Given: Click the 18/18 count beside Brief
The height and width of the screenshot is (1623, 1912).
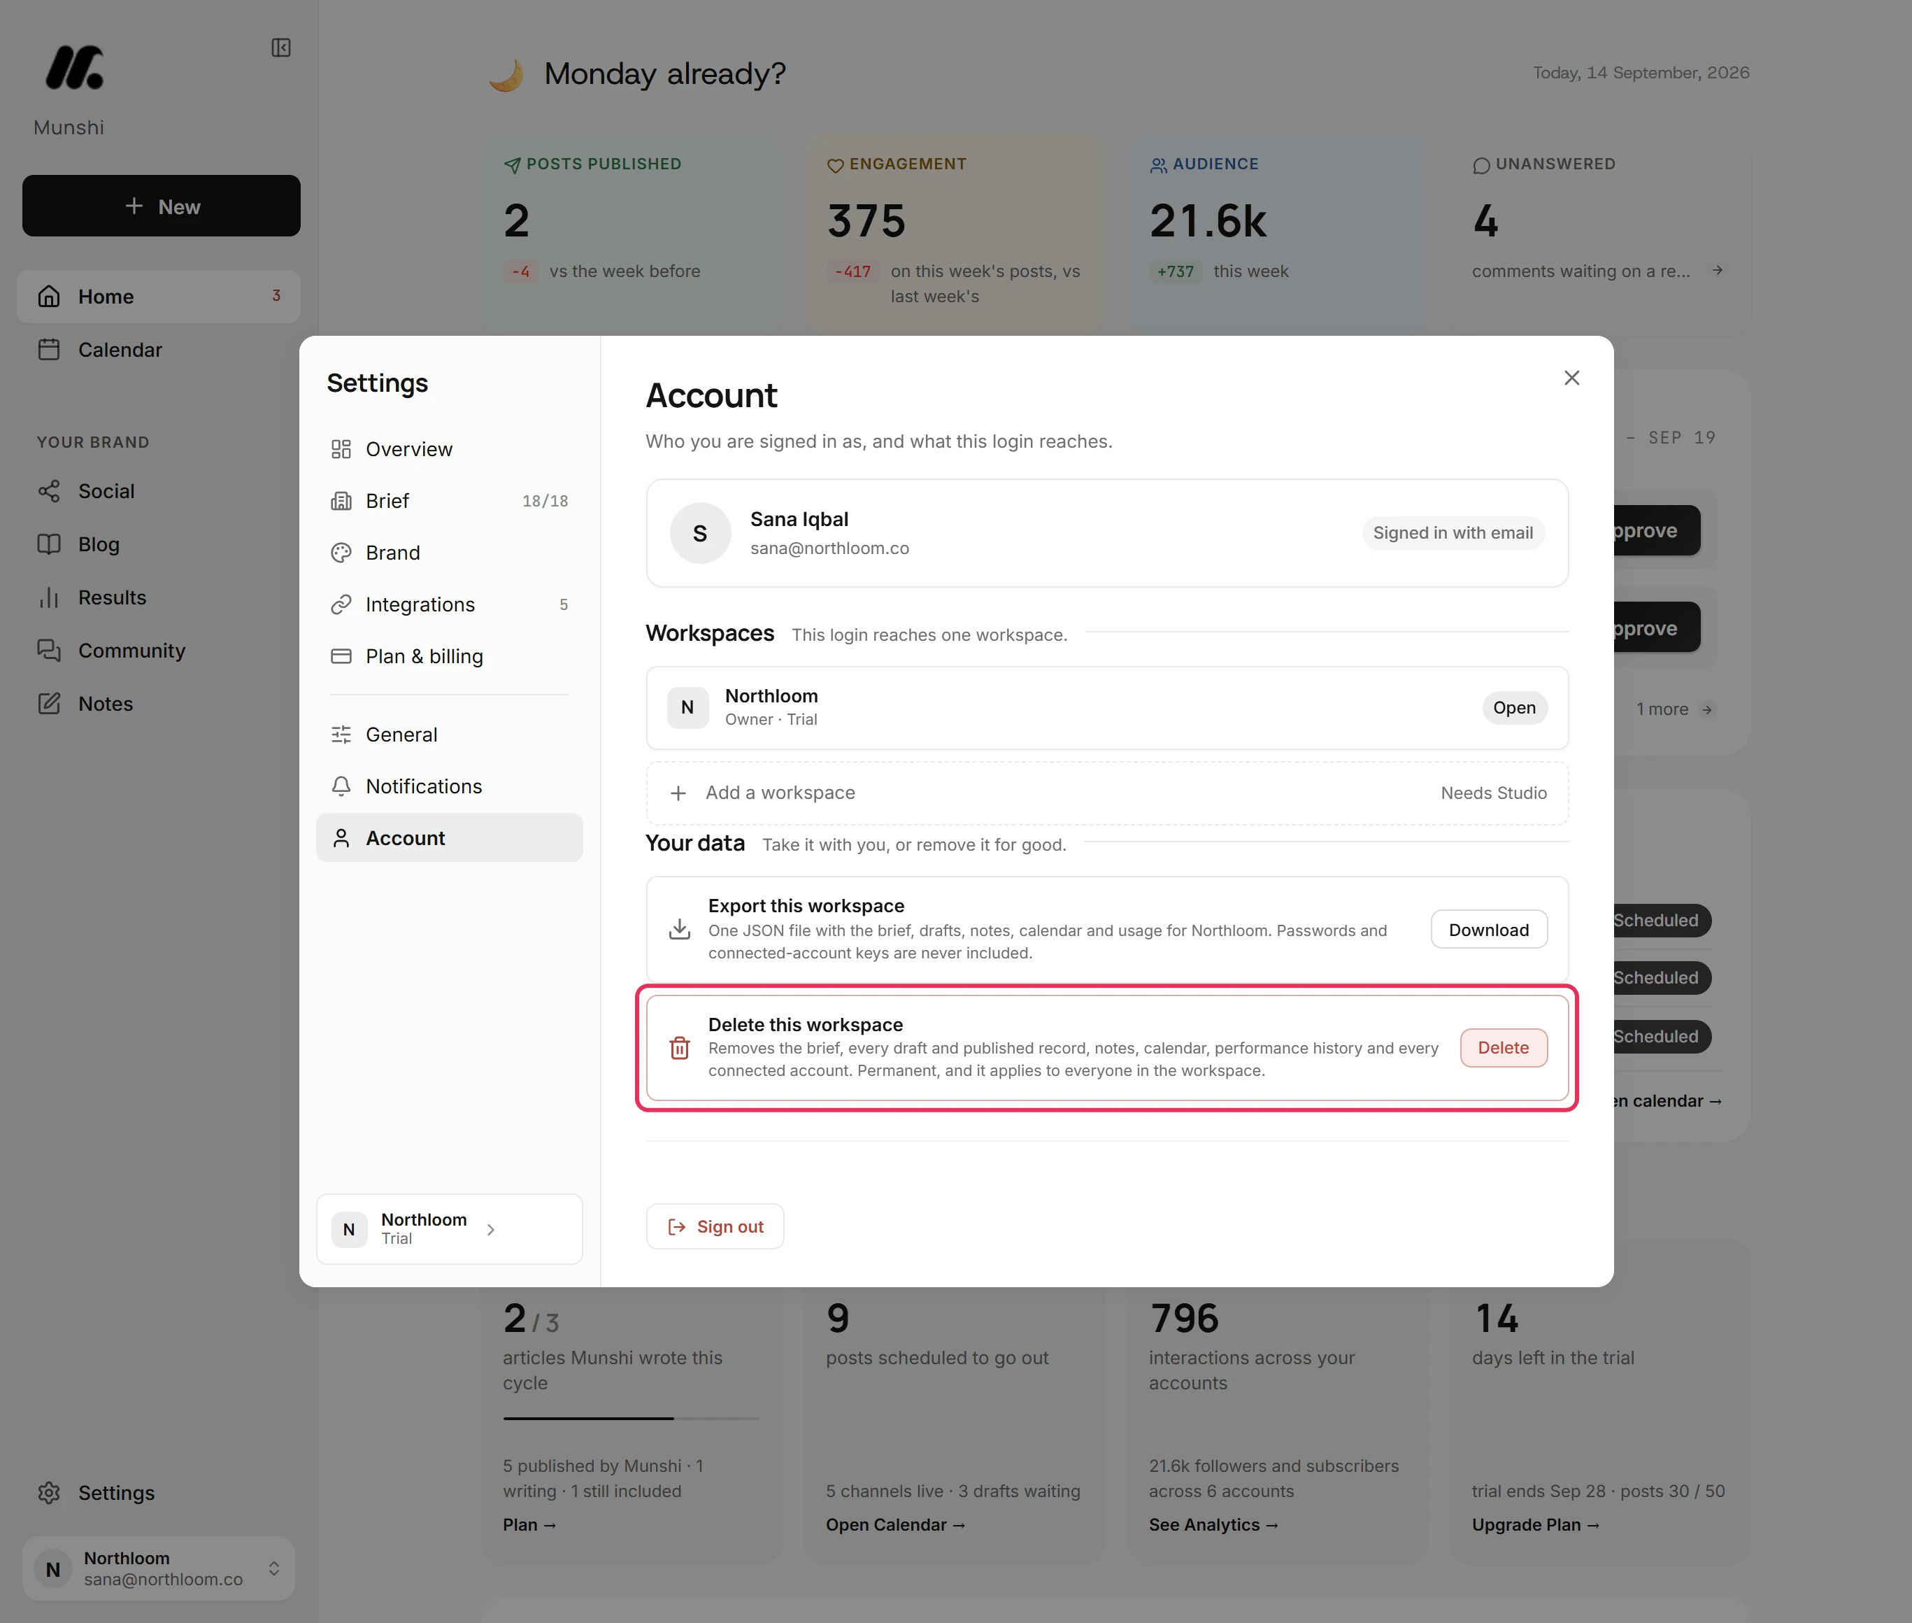Looking at the screenshot, I should [x=545, y=502].
